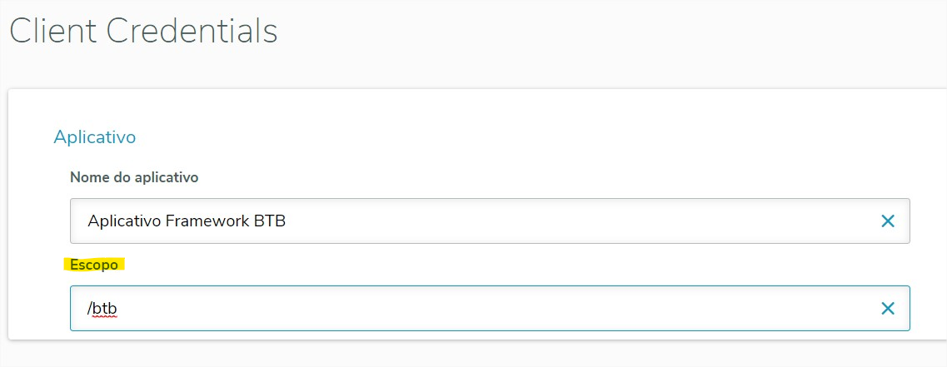
Task: Click empty space in Escopo field middle
Action: (x=500, y=309)
